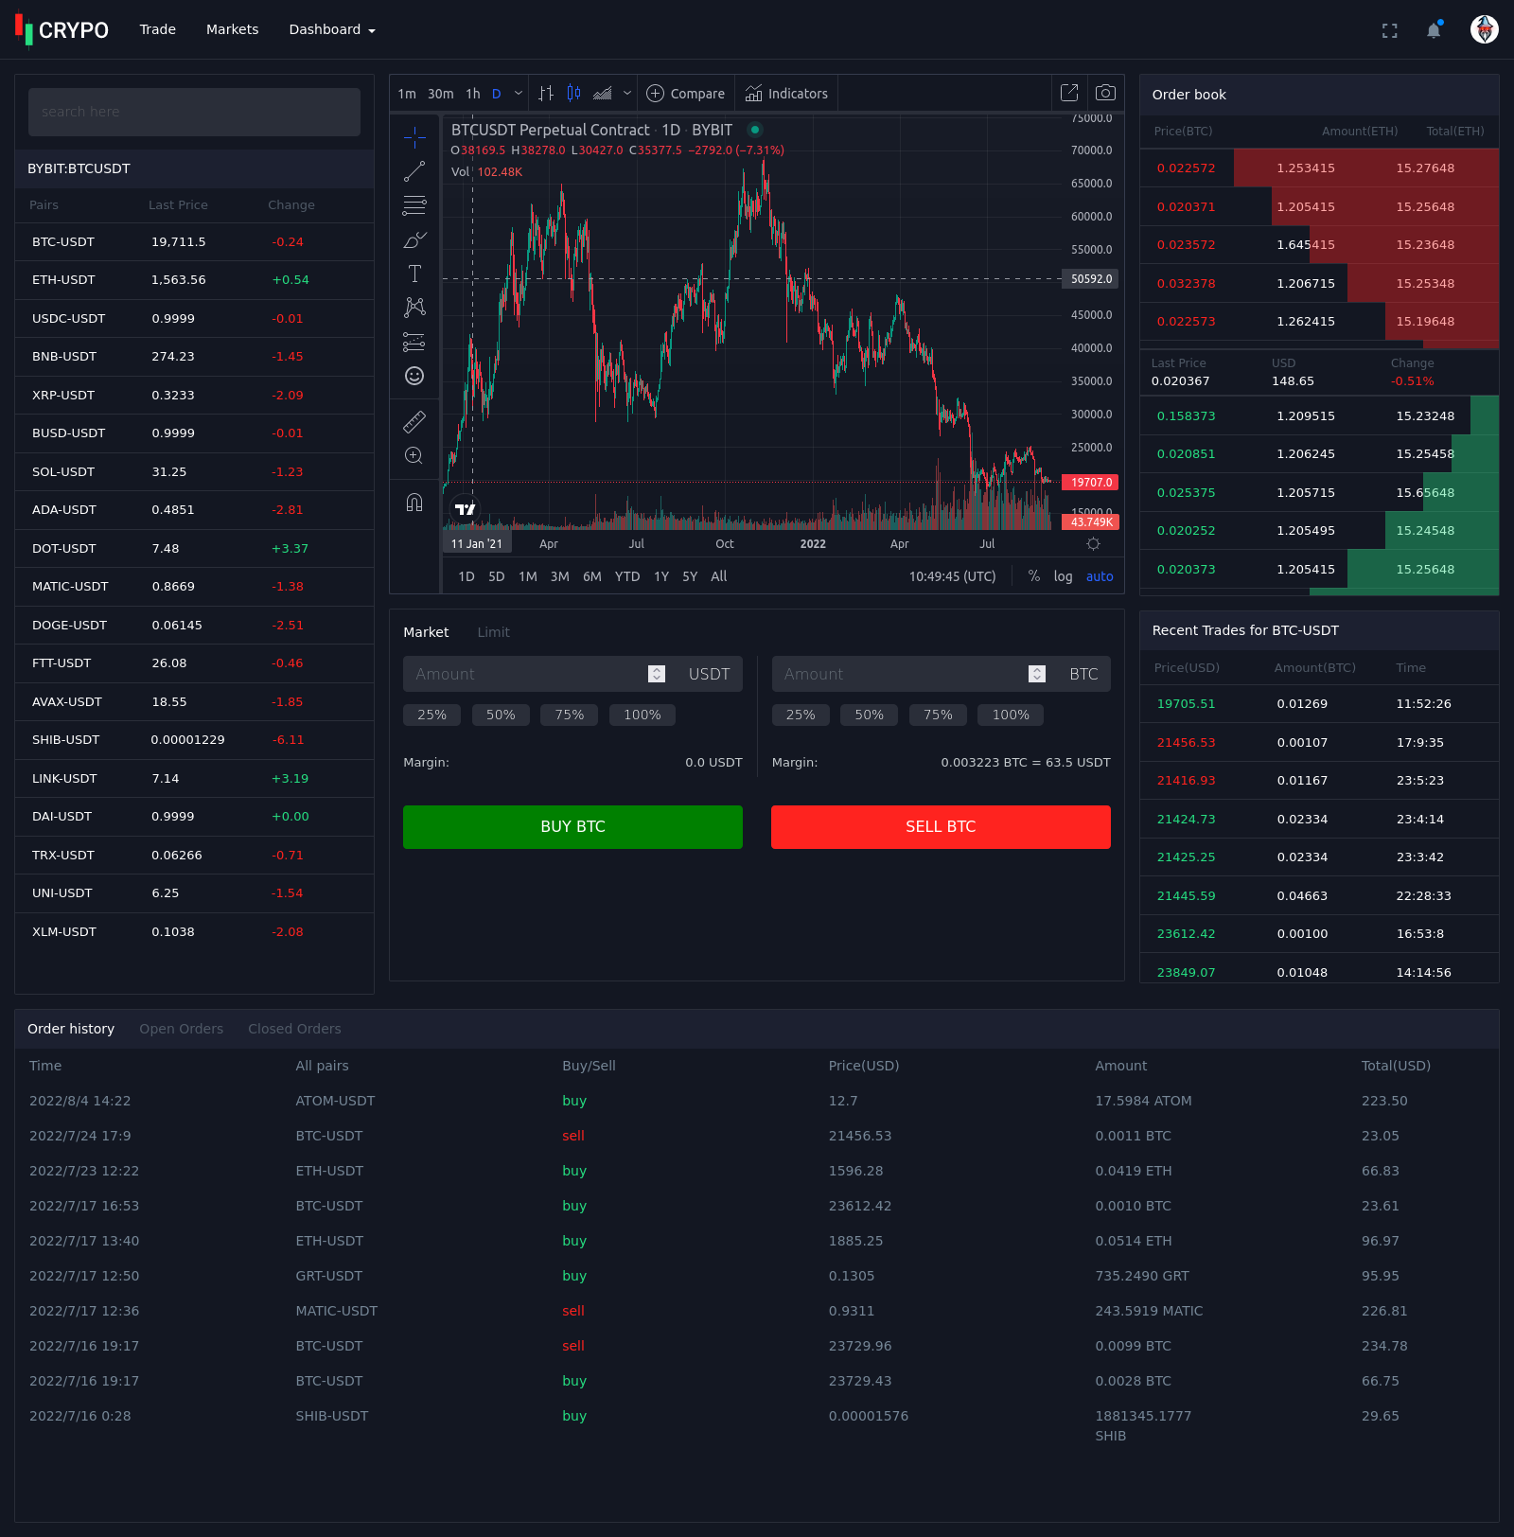
Task: Click the USDT amount stepper control
Action: coord(657,674)
